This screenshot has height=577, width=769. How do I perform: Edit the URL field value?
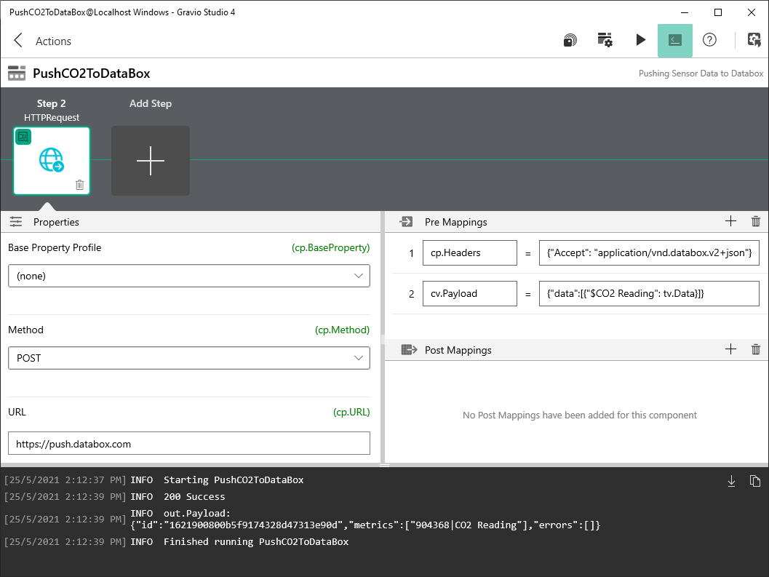189,442
